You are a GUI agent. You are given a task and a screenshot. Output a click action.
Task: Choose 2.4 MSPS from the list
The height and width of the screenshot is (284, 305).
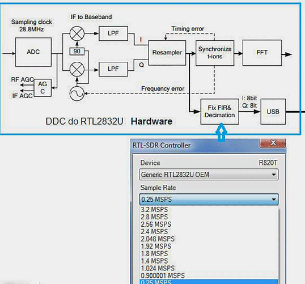click(154, 232)
